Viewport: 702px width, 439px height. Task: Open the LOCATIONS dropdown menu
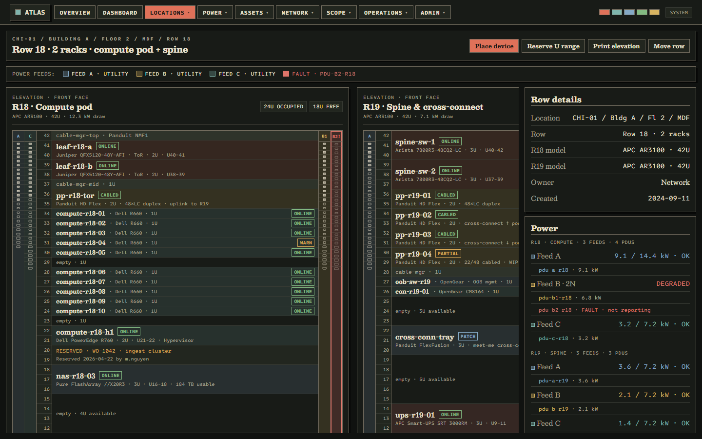point(170,13)
